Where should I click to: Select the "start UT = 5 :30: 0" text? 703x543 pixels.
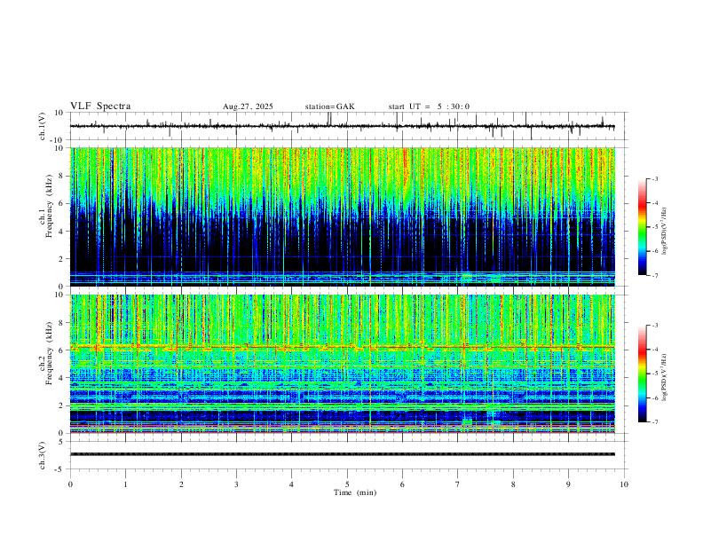429,106
